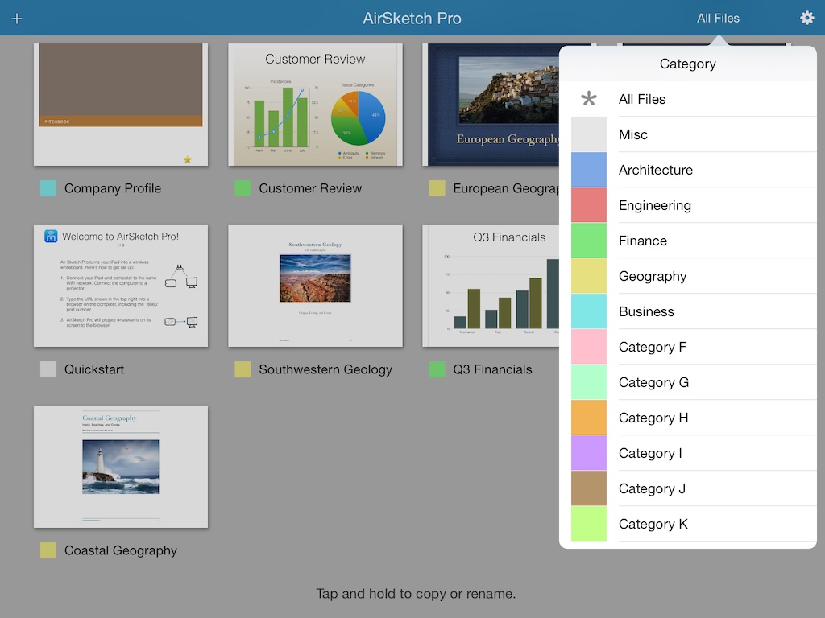
Task: Open the Company Profile thumbnail
Action: click(x=121, y=105)
